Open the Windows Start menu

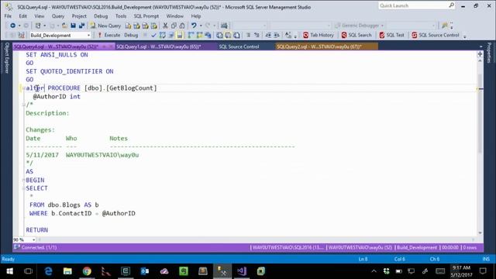(9, 271)
